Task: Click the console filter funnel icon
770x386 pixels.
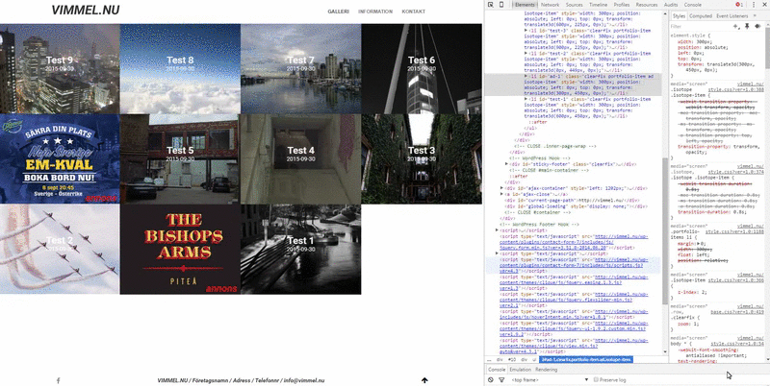Action: pyautogui.click(x=501, y=379)
